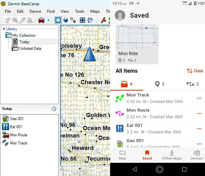This screenshot has width=205, height=176.
Task: Switch to 2D map view icon
Action: [x=58, y=20]
